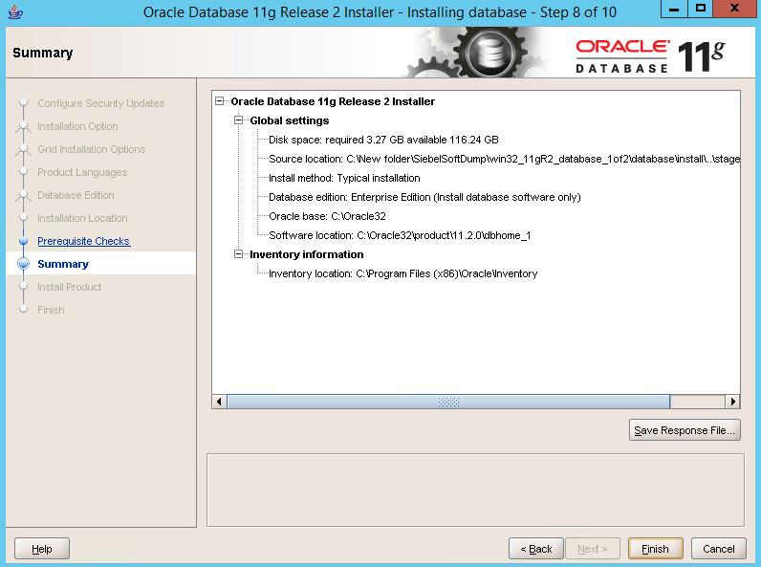Select the Summary step in the sidebar
Image resolution: width=761 pixels, height=567 pixels.
tap(63, 264)
